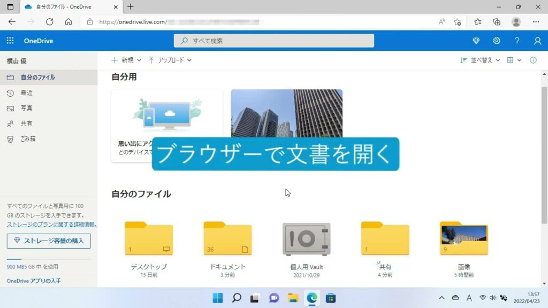Open browser Collections icon
548x308 pixels.
pos(497,21)
